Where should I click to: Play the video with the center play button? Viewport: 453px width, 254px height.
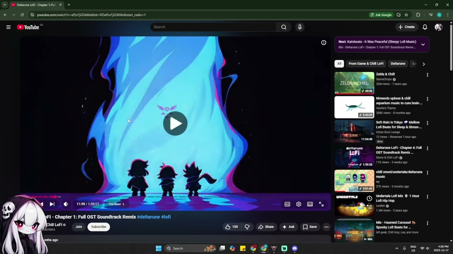point(175,123)
